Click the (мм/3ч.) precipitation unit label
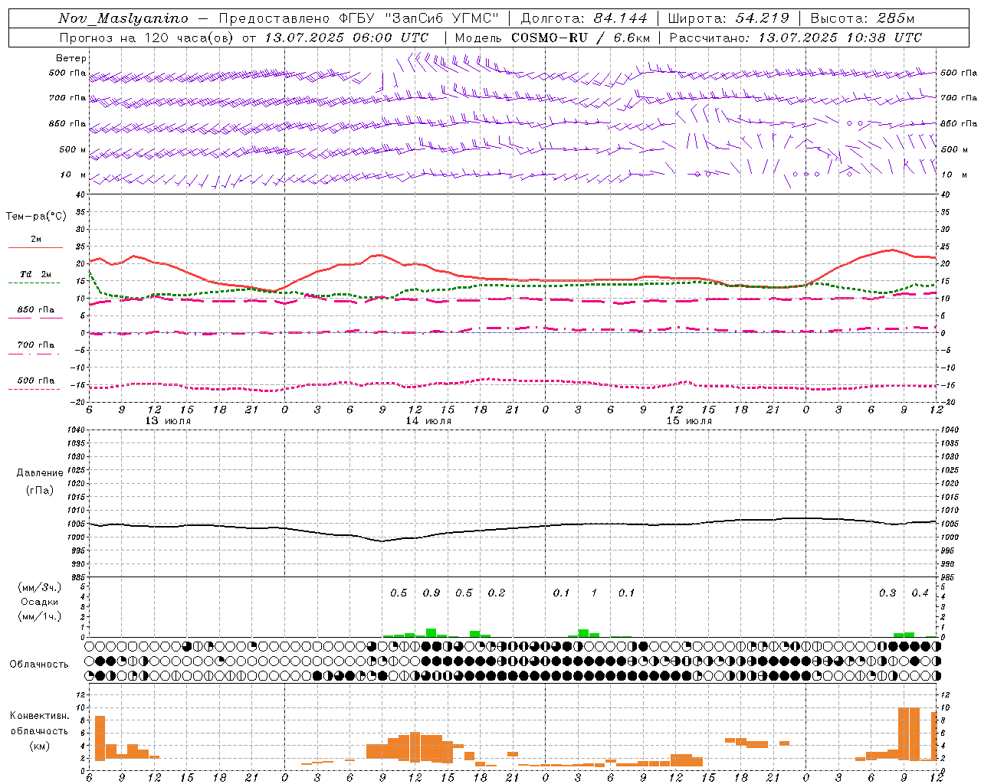The height and width of the screenshot is (784, 981). click(x=40, y=588)
